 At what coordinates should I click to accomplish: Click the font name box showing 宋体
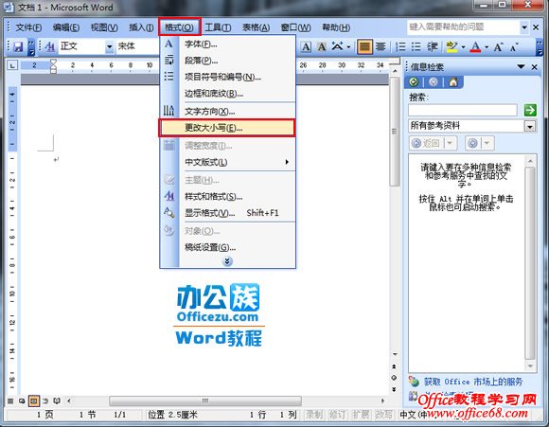(x=137, y=46)
